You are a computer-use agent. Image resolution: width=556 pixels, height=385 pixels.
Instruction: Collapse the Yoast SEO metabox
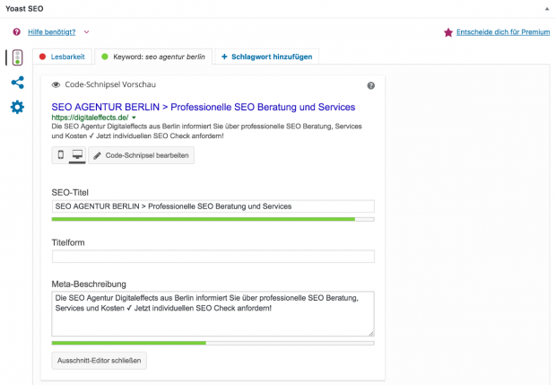(547, 7)
